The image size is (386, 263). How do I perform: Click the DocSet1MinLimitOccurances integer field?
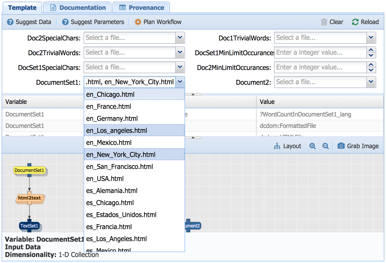pos(320,52)
